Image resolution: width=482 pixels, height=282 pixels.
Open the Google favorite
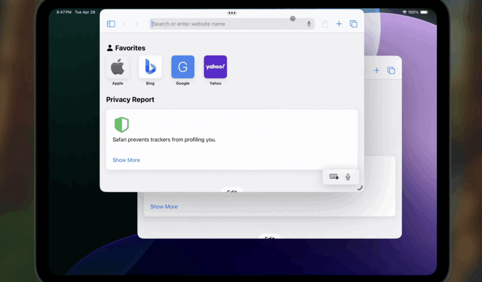[x=182, y=67]
